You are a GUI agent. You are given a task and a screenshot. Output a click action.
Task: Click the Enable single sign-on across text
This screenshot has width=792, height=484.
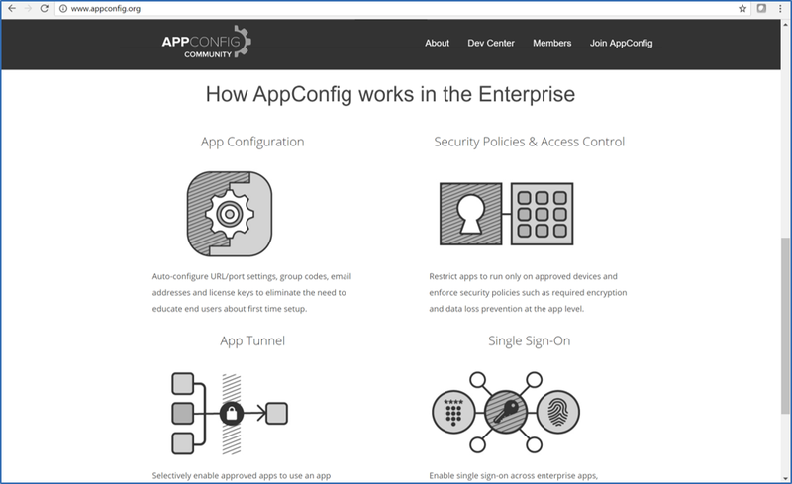pos(513,475)
